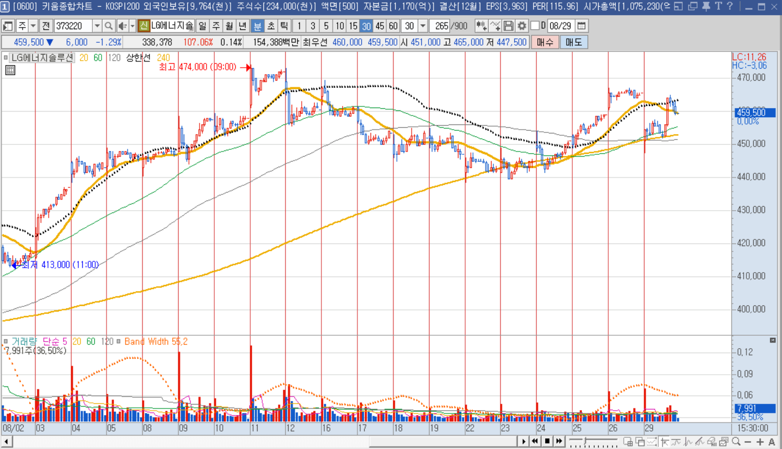Image resolution: width=782 pixels, height=449 pixels.
Task: Click the 매수 buy button
Action: (x=545, y=42)
